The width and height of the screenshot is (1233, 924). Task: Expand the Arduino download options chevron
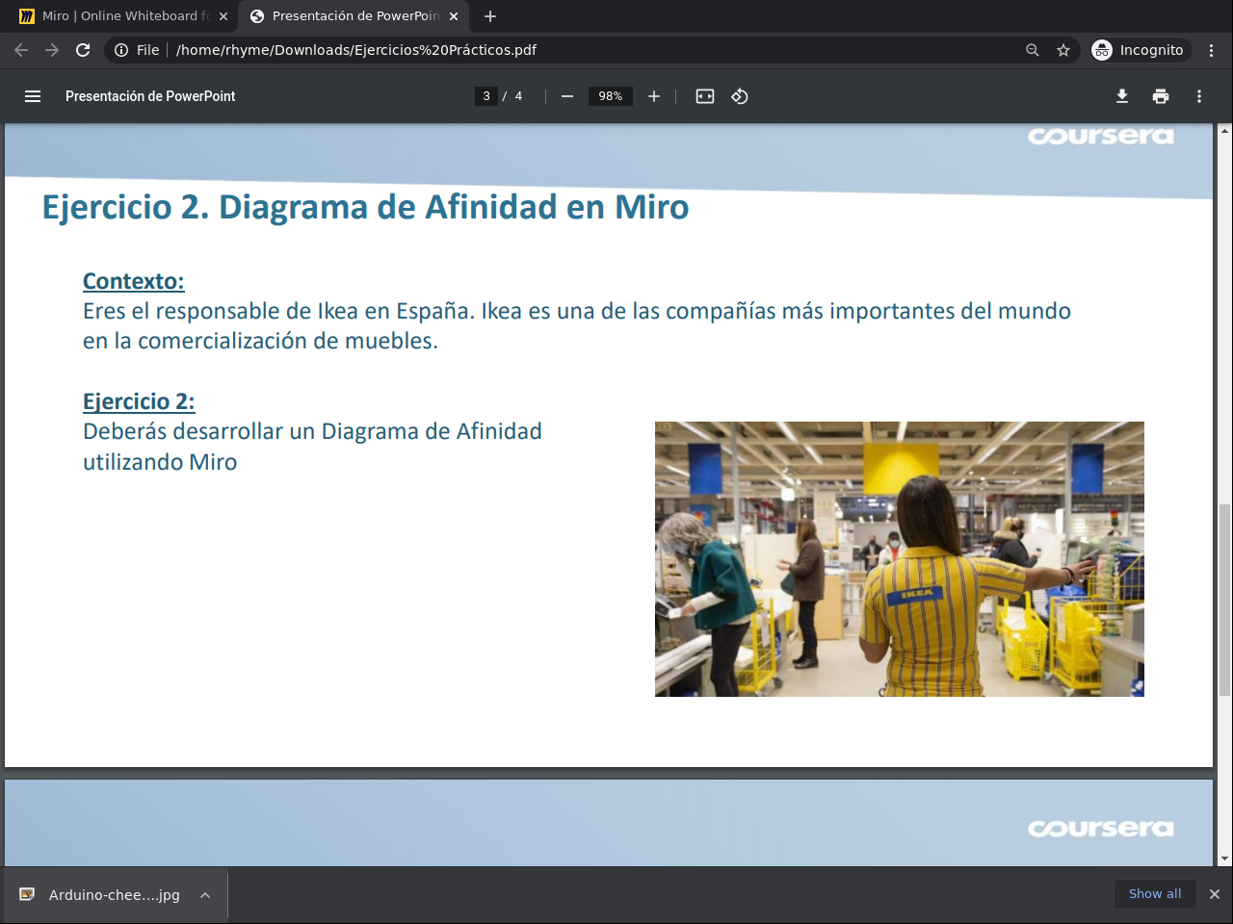click(x=205, y=895)
